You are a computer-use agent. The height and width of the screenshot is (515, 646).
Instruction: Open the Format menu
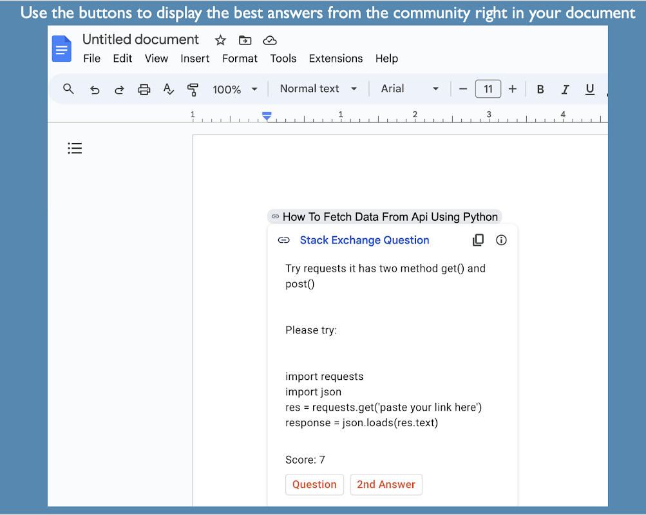[240, 59]
